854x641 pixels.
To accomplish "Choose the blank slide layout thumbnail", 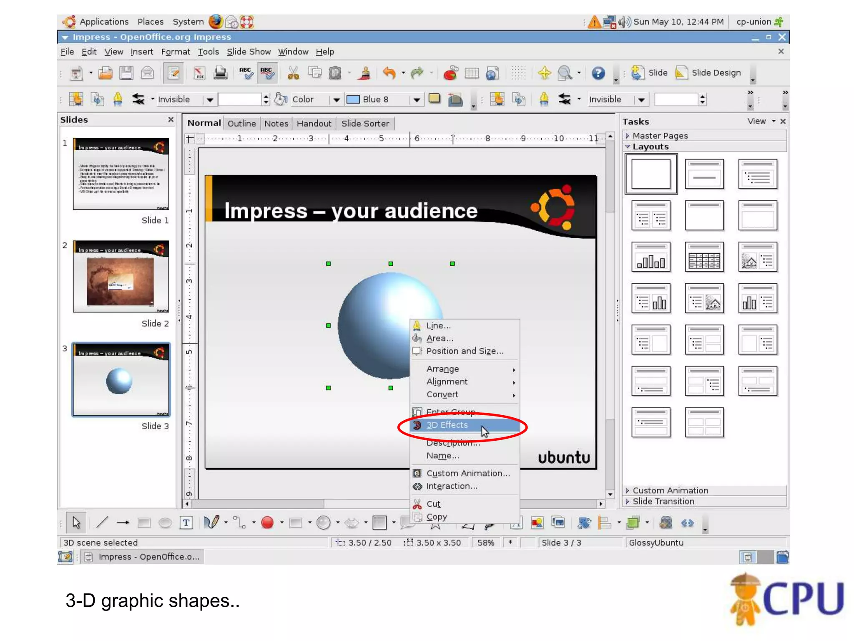I will (651, 174).
